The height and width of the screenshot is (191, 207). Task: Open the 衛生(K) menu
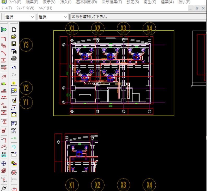[x=150, y=2]
